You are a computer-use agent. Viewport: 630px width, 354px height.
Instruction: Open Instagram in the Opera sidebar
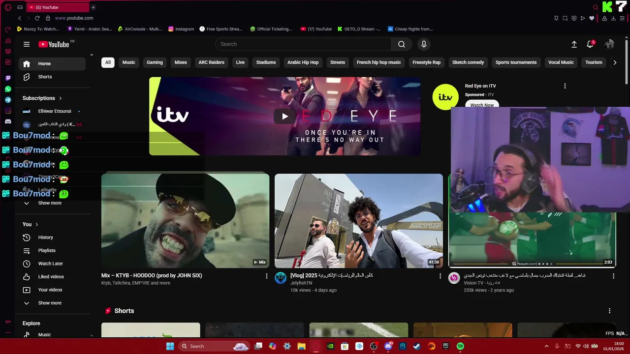tap(8, 111)
